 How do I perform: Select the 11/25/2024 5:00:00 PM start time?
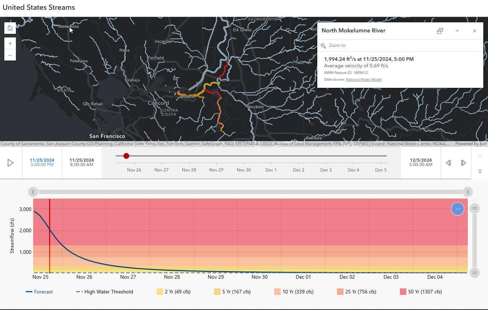pos(42,163)
